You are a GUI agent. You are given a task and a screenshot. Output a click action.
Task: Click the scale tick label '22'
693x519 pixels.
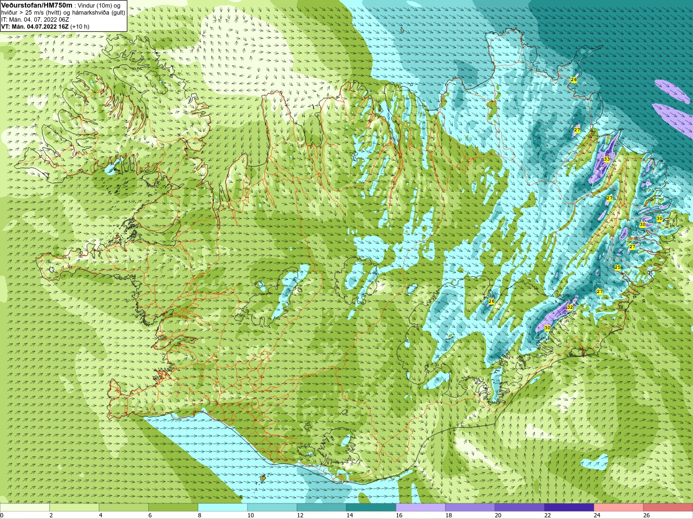point(548,515)
